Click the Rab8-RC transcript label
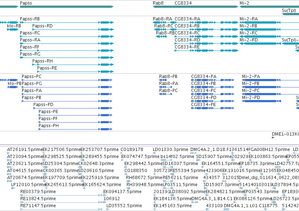This screenshot has height=211, width=299. (x=164, y=26)
